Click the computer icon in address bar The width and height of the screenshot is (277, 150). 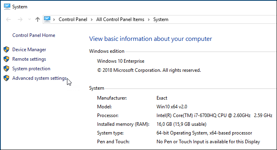(x=47, y=19)
